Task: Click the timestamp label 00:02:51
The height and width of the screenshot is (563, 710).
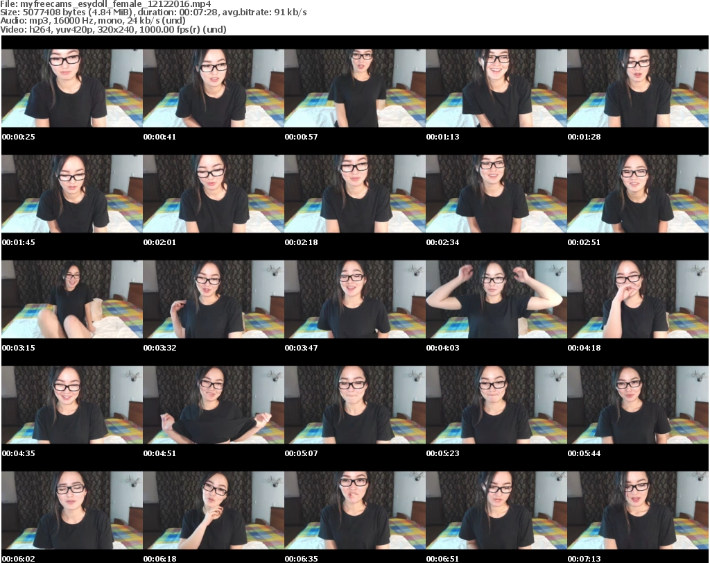Action: tap(584, 242)
